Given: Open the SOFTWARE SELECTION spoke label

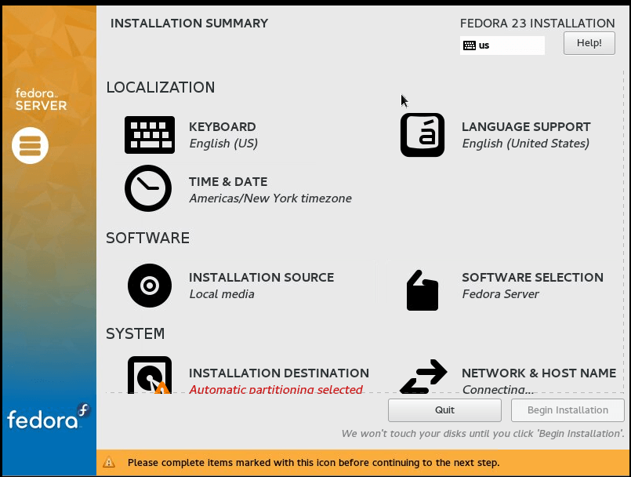Looking at the screenshot, I should (x=532, y=277).
